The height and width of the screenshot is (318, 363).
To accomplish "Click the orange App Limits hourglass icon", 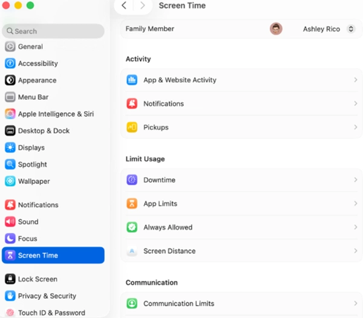I will (132, 204).
